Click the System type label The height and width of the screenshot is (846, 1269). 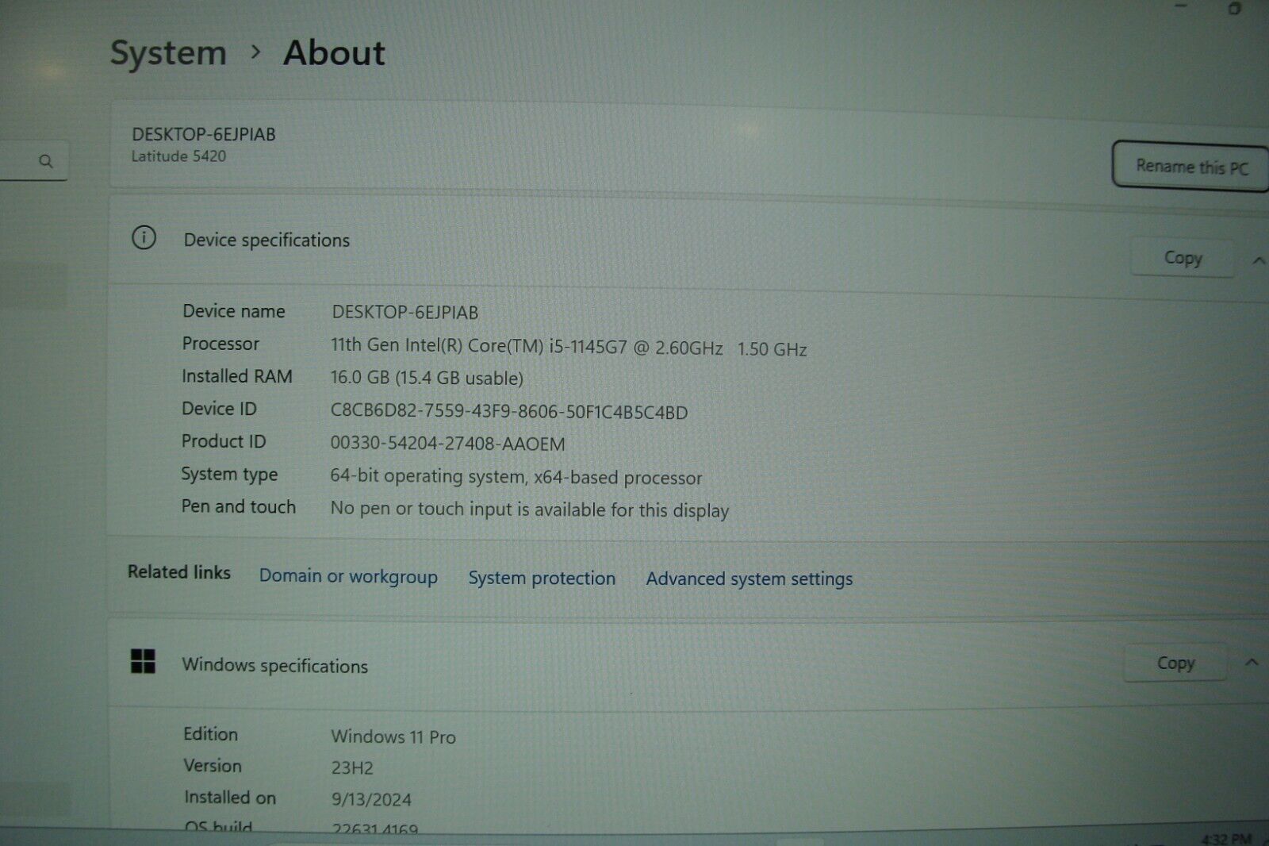coord(229,475)
